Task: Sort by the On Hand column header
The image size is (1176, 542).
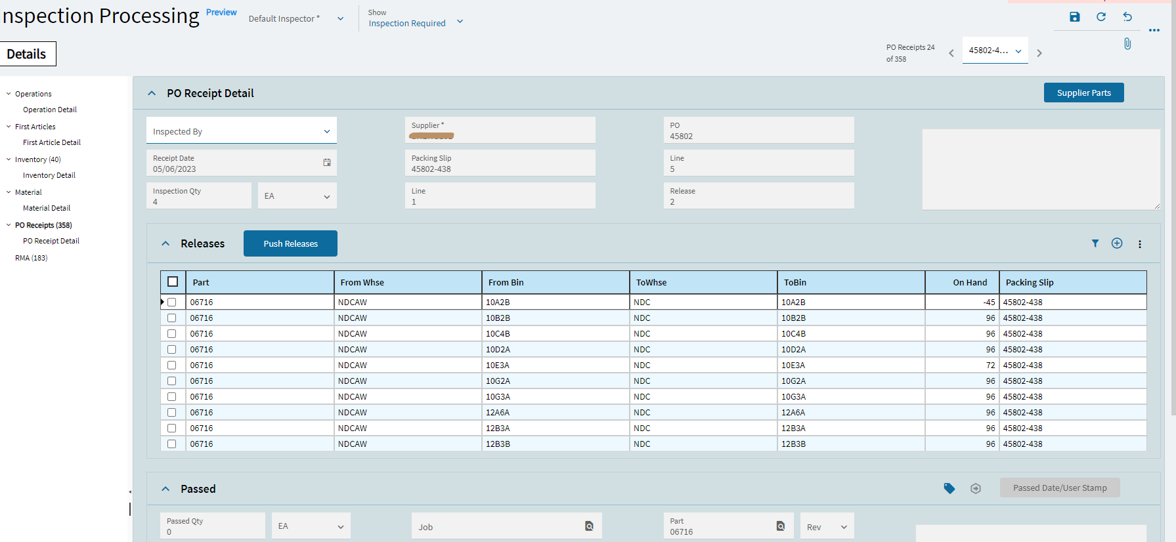Action: point(962,282)
